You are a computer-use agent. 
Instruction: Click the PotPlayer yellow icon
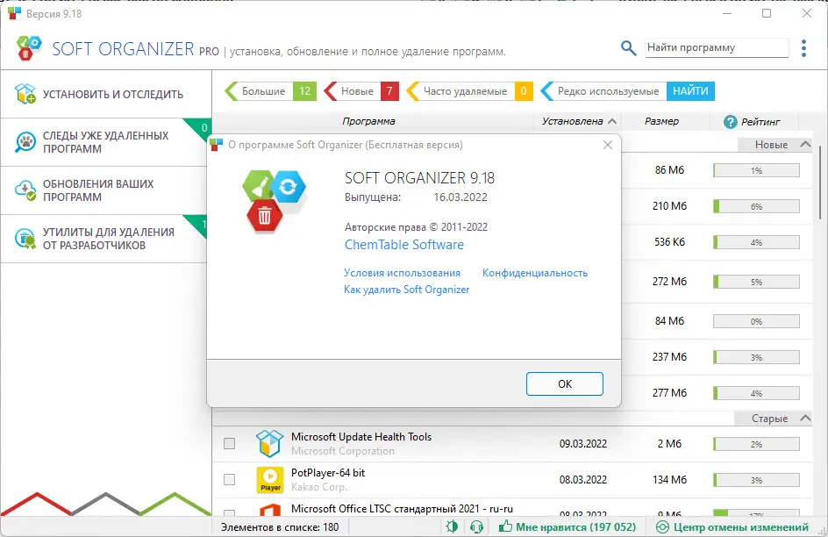pos(270,479)
